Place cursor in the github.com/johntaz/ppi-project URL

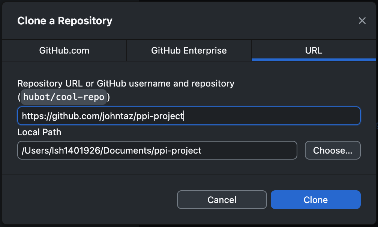pos(189,116)
